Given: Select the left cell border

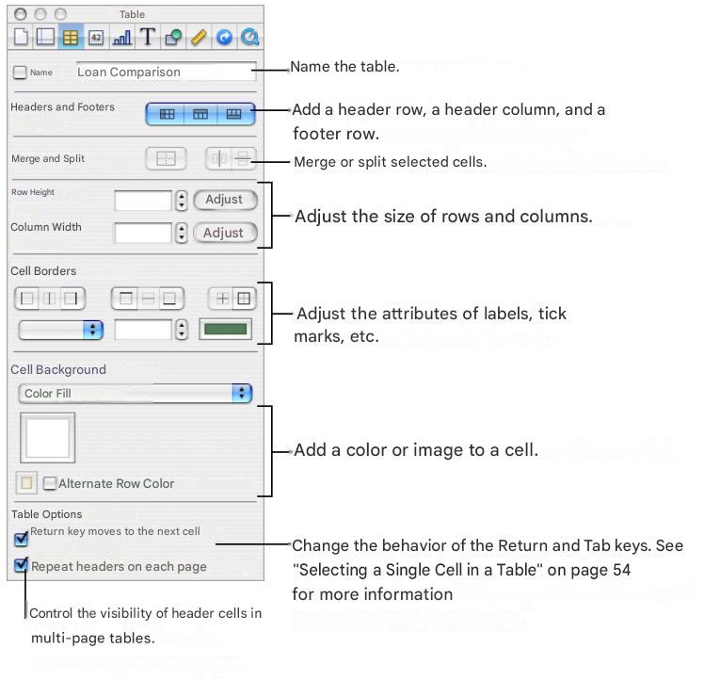Looking at the screenshot, I should point(28,299).
